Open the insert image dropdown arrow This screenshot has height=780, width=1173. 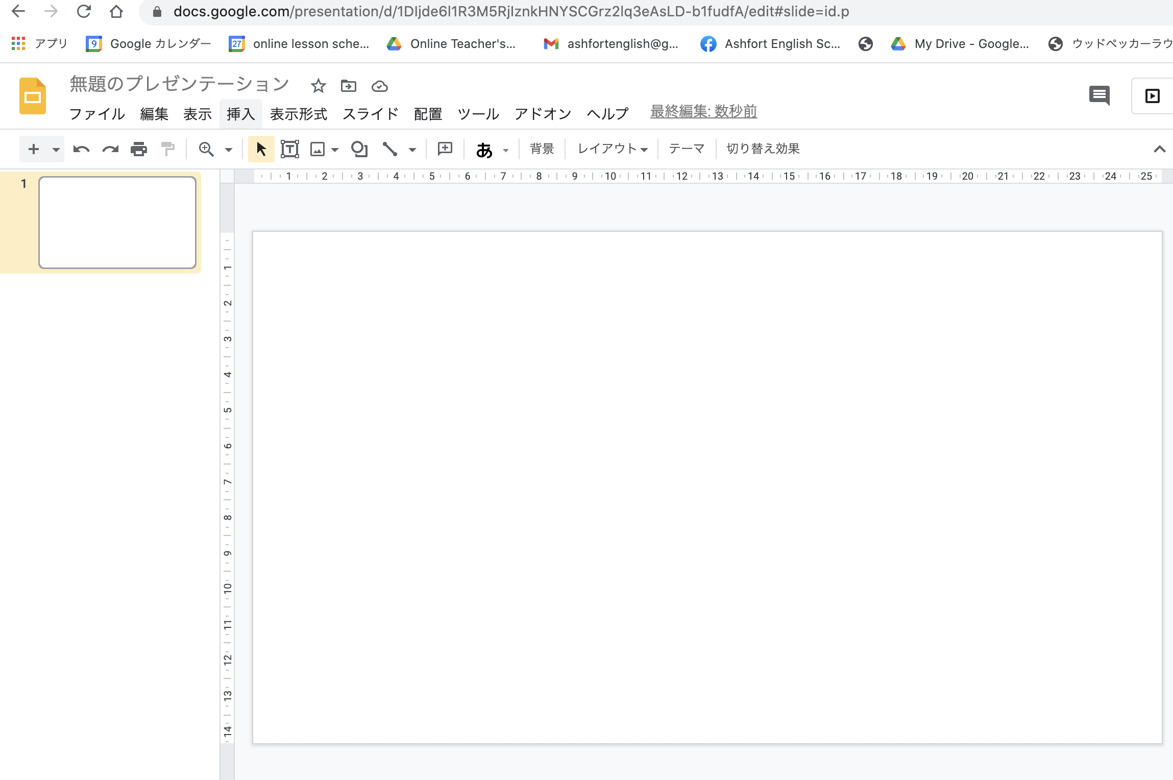pos(335,150)
